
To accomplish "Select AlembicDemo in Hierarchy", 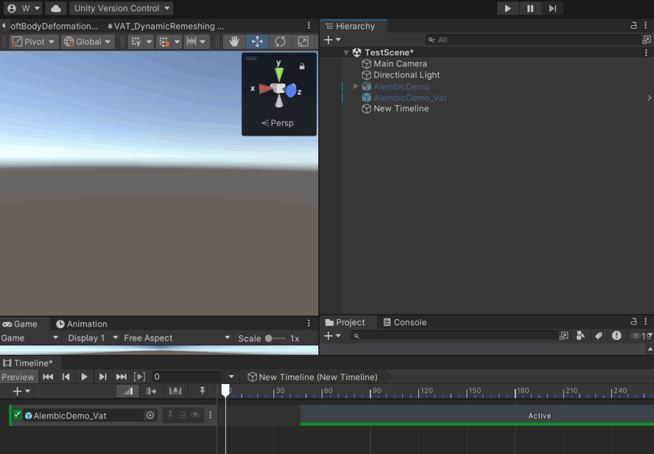I will [x=401, y=86].
